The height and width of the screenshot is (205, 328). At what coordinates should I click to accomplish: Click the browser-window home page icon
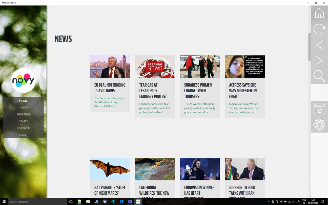point(319,109)
